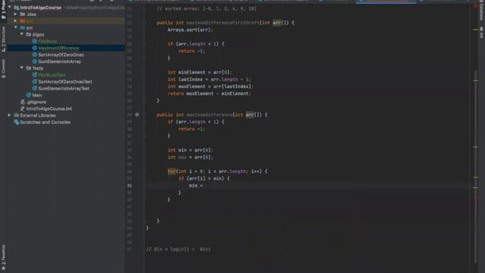Click the IntroToAlgoCourse module icon
Image resolution: width=485 pixels, height=273 pixels.
pyautogui.click(x=17, y=7)
